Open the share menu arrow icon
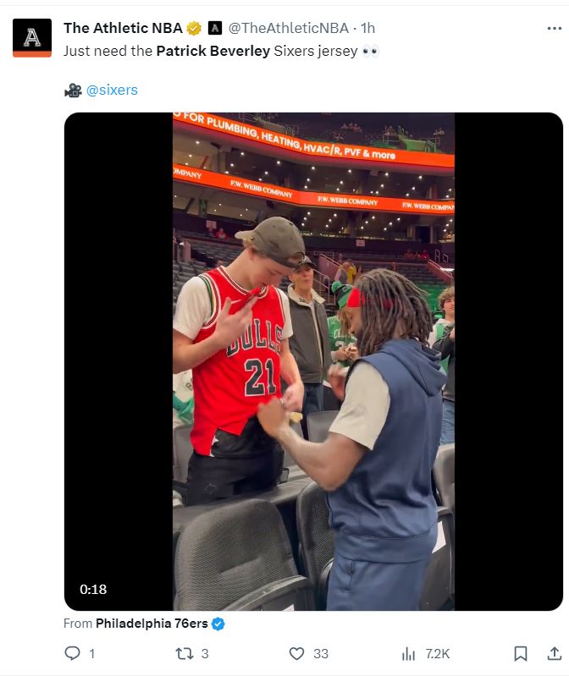The width and height of the screenshot is (569, 676). tap(555, 653)
